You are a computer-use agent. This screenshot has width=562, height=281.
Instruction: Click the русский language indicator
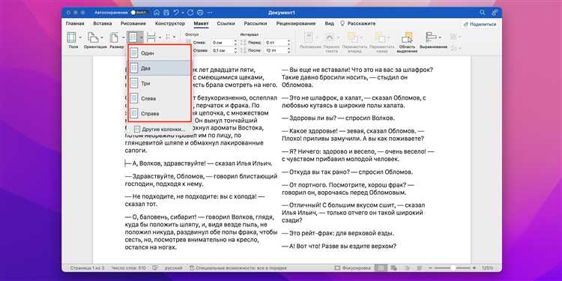click(x=174, y=268)
